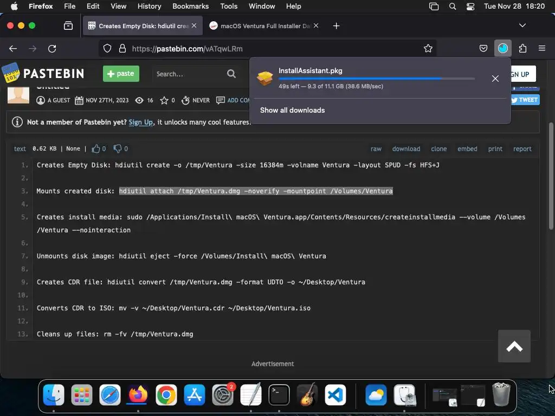Click the Tweet share button
Image resolution: width=555 pixels, height=416 pixels.
coord(525,100)
